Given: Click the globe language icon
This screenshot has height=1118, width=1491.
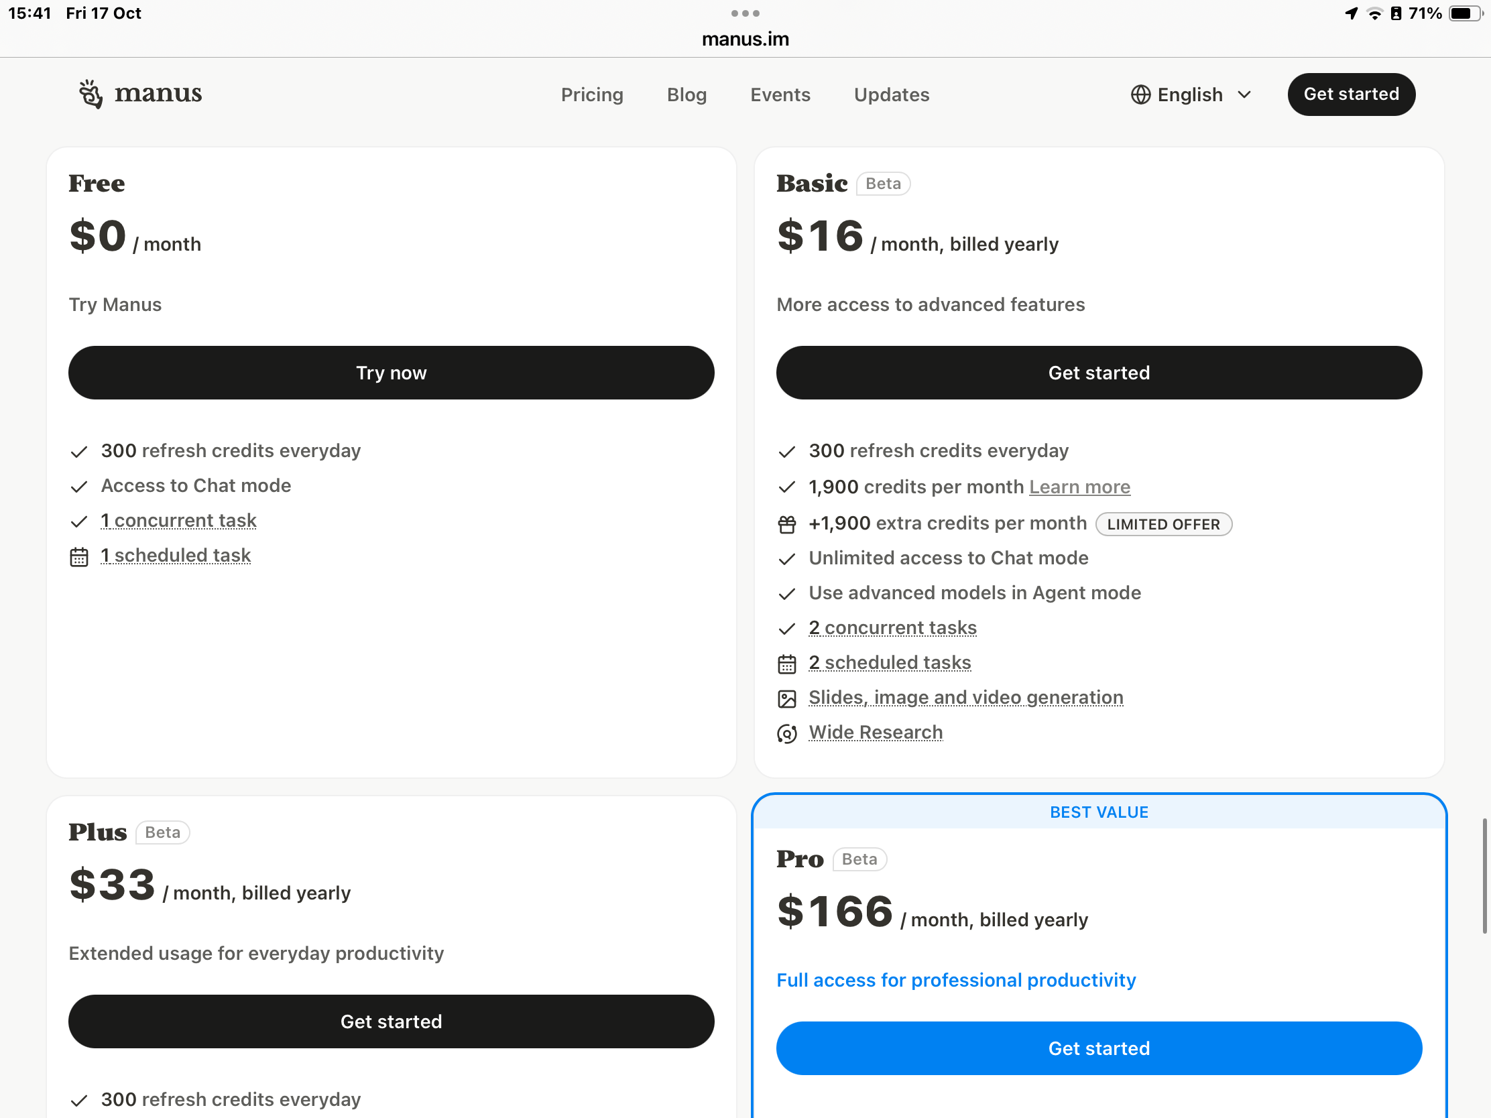Looking at the screenshot, I should 1140,95.
